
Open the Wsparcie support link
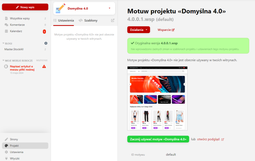166,30
